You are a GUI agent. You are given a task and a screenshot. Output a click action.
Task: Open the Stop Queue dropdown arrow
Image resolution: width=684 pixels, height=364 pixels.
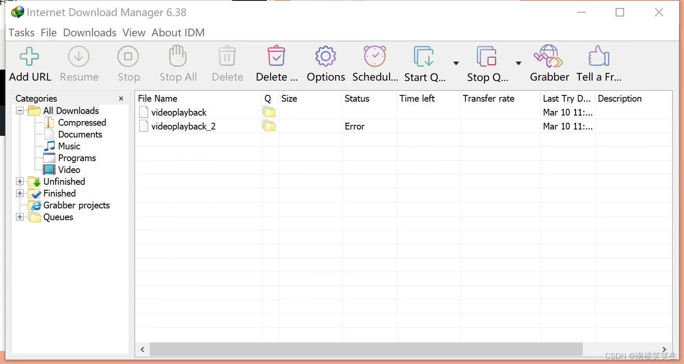[x=518, y=63]
